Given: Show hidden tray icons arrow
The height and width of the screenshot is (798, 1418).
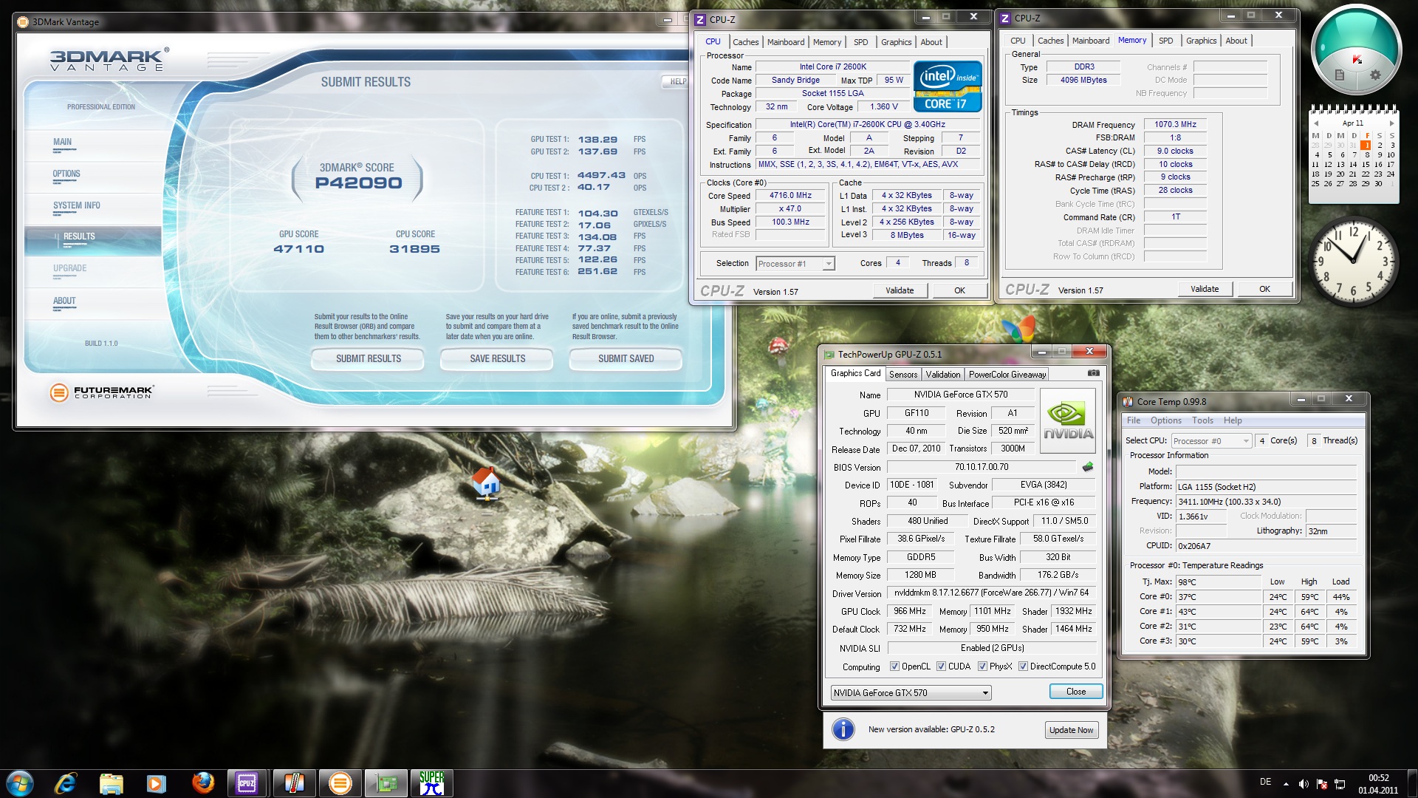Looking at the screenshot, I should [x=1286, y=784].
